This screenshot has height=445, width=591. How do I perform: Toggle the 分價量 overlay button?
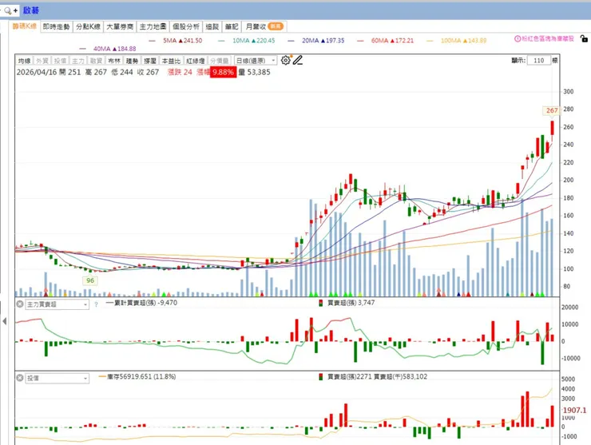pos(220,61)
